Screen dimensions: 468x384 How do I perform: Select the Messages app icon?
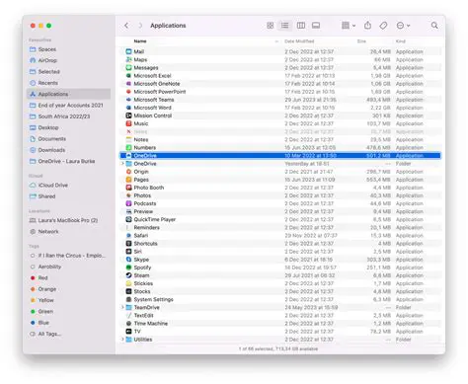pos(128,67)
